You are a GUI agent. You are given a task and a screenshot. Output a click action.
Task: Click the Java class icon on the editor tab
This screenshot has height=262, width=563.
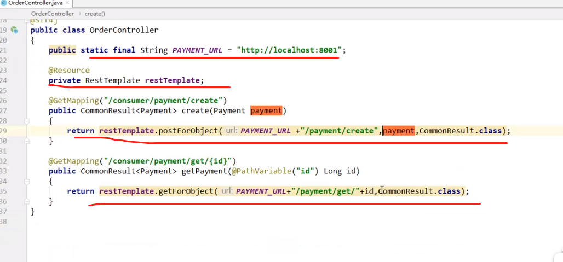tap(3, 3)
